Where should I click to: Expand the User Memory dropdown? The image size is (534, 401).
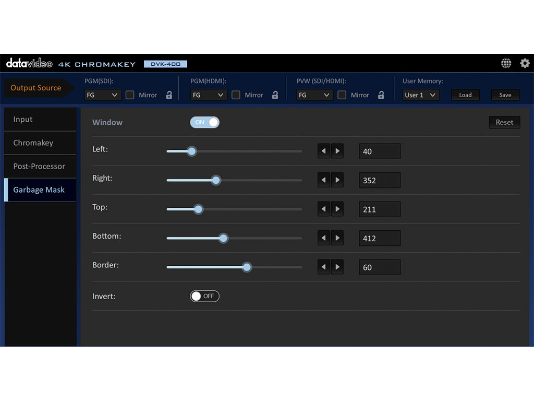(x=421, y=95)
